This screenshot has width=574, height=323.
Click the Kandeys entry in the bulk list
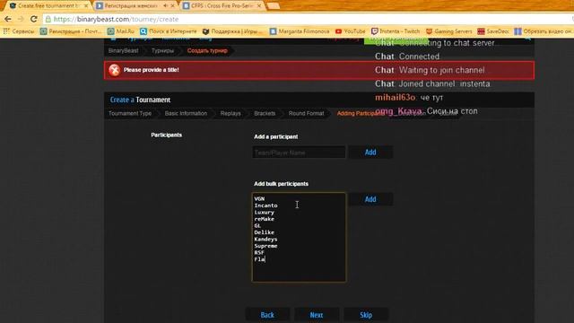point(265,240)
